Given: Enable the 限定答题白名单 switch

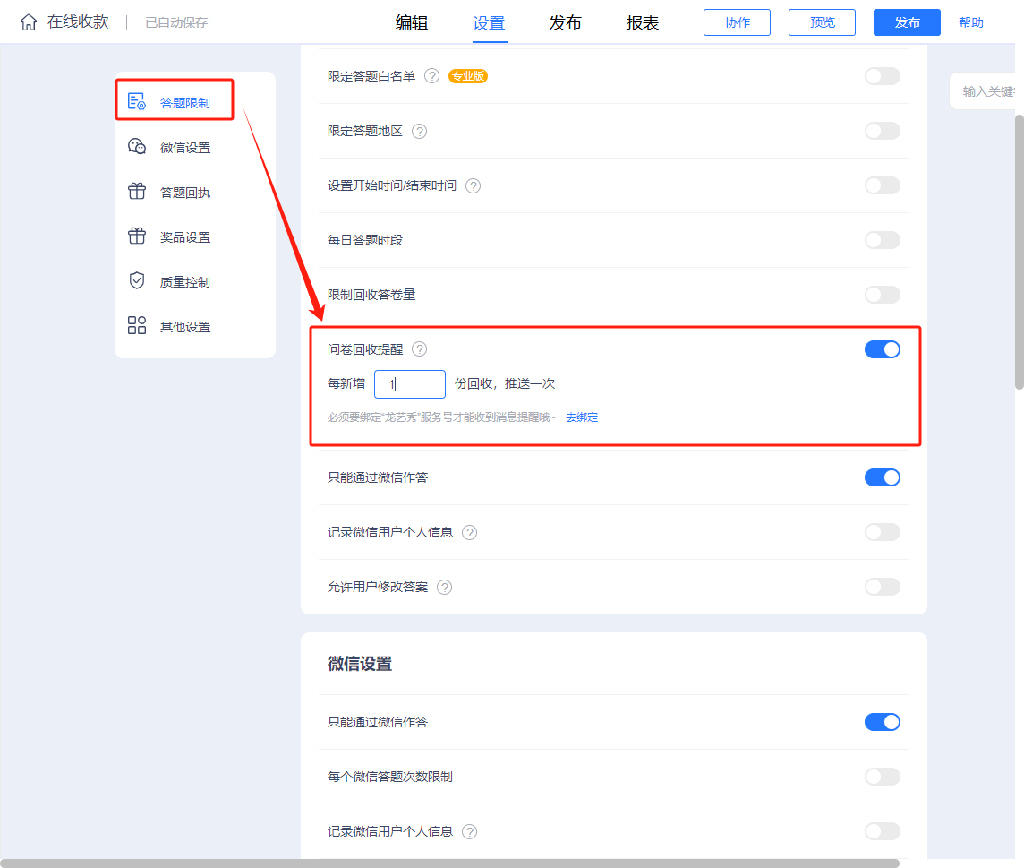Looking at the screenshot, I should click(x=883, y=76).
